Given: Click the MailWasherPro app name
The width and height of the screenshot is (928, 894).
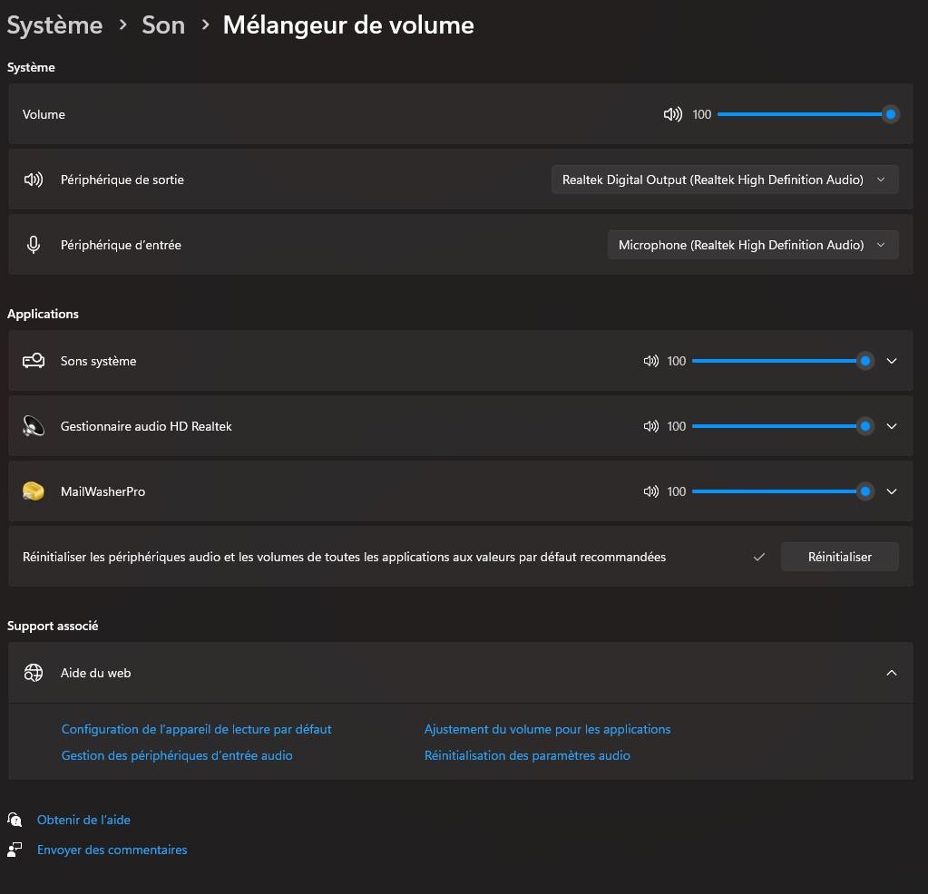Looking at the screenshot, I should (103, 491).
